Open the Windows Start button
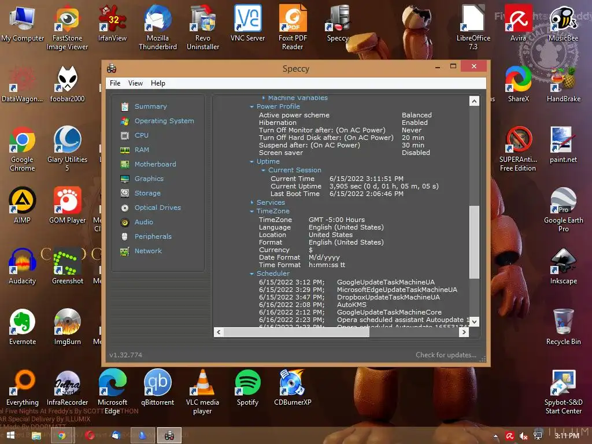Screen dimensions: 592x444 tap(10, 435)
